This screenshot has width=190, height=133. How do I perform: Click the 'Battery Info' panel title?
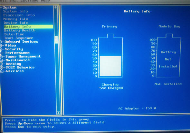point(137,11)
